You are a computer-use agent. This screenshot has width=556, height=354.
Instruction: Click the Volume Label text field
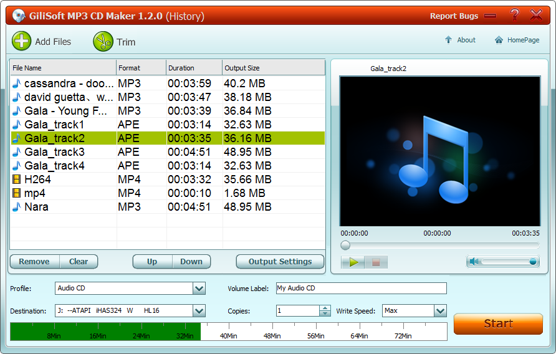coord(362,289)
